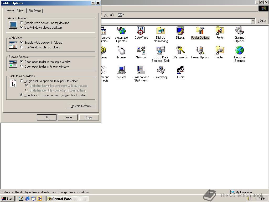Open the Views toolbar dropdown
This screenshot has height=202, width=269.
121,15
